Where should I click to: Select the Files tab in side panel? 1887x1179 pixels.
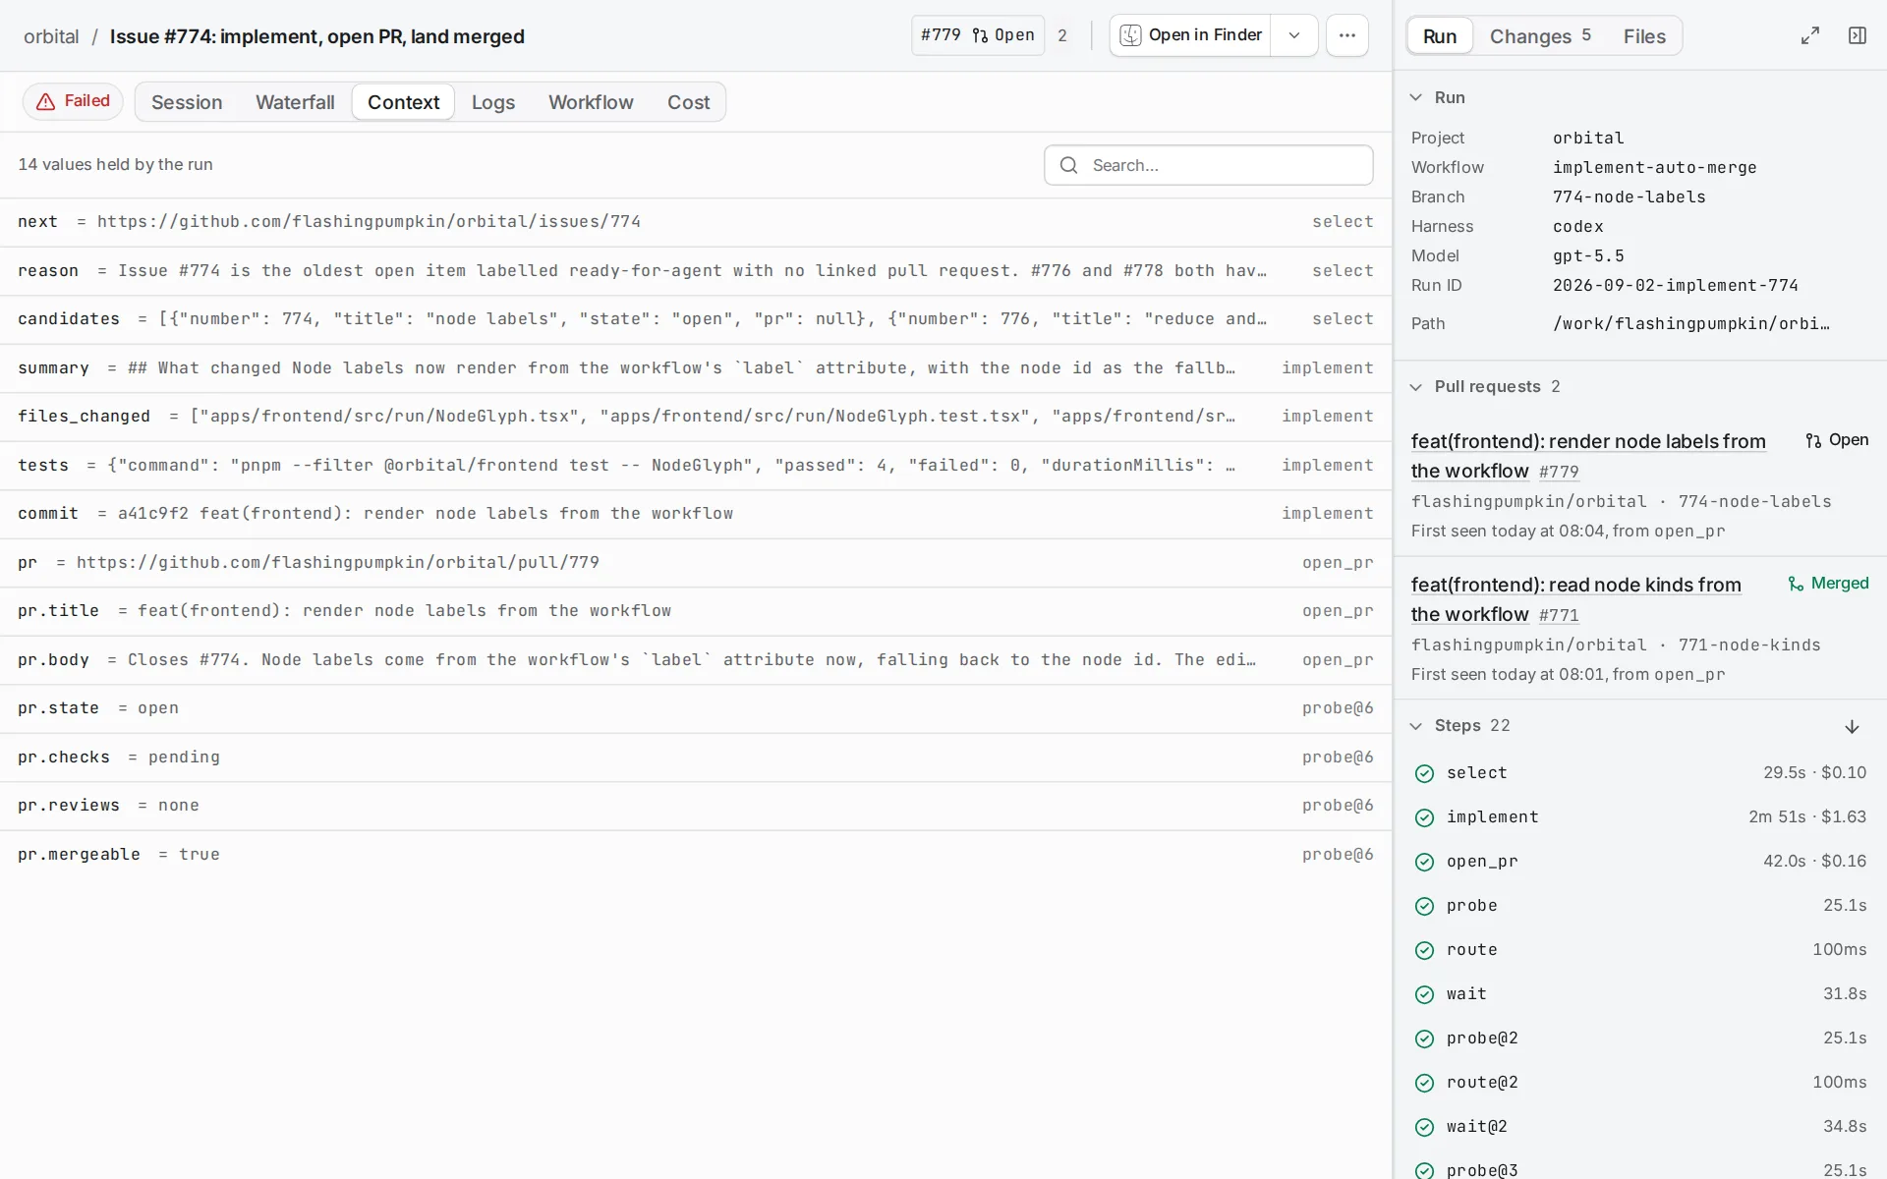click(x=1644, y=36)
